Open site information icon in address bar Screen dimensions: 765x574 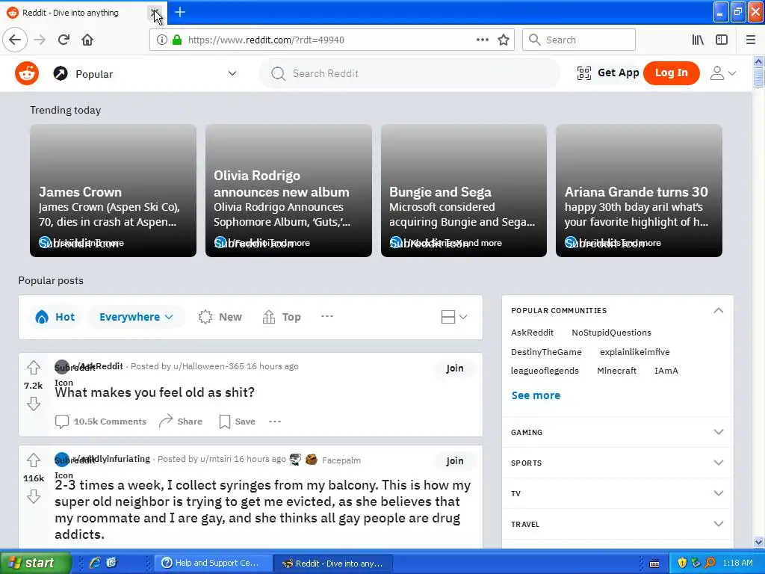click(161, 40)
